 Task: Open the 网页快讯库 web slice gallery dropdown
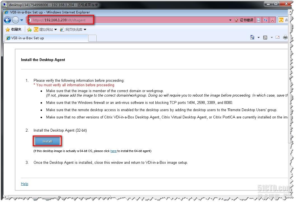pos(73,29)
